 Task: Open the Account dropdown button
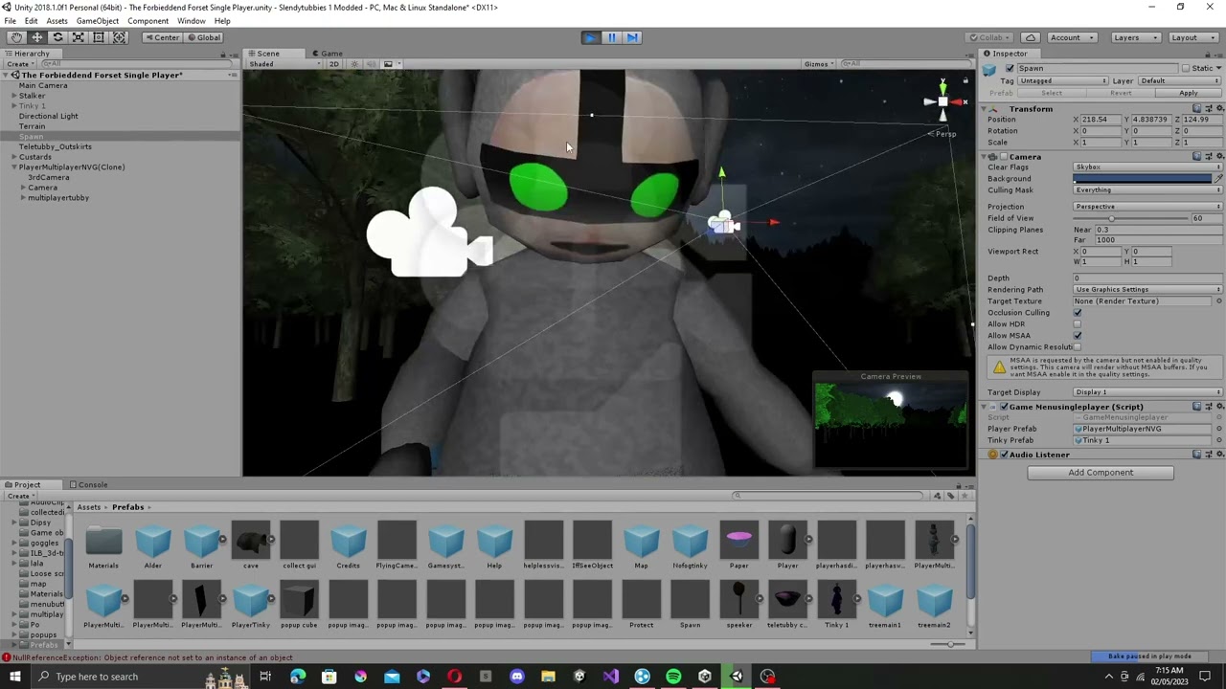[1071, 37]
